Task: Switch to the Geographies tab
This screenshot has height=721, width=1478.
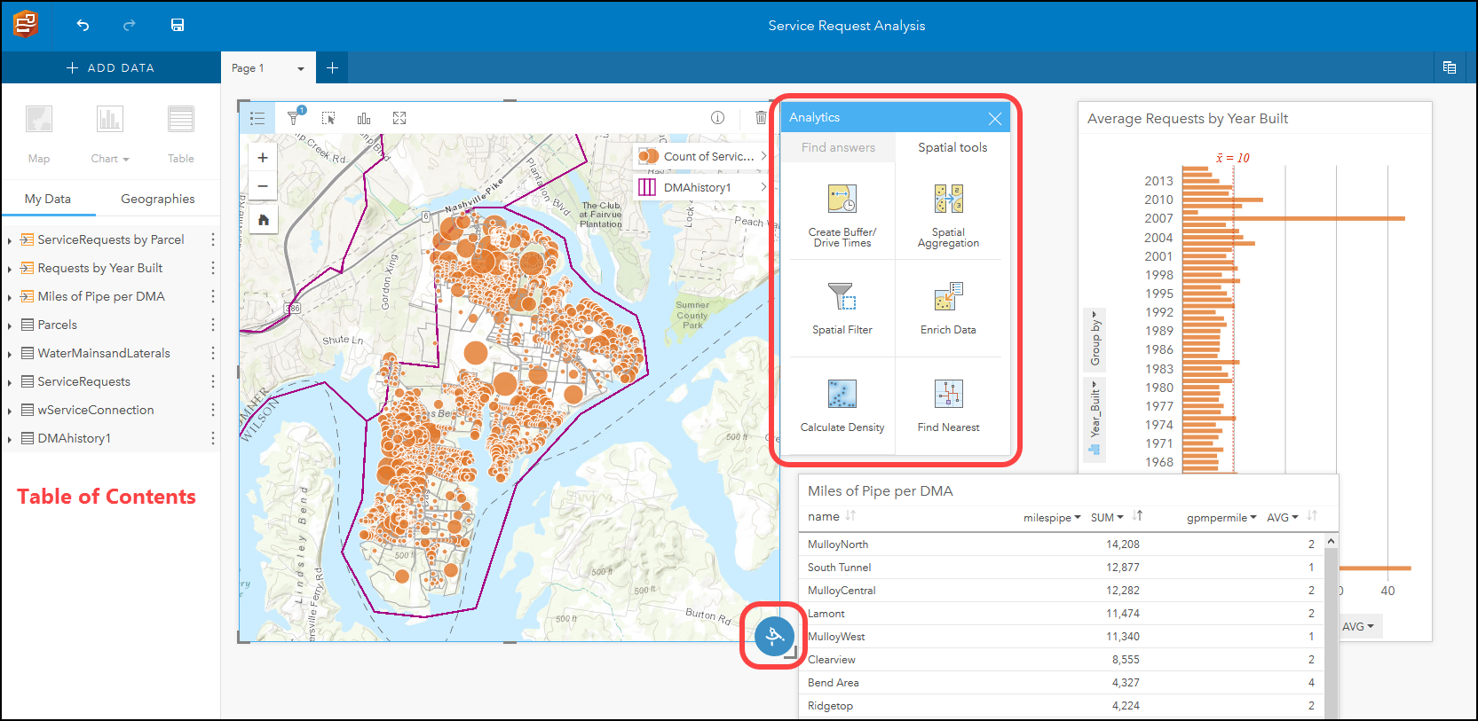Action: tap(157, 199)
